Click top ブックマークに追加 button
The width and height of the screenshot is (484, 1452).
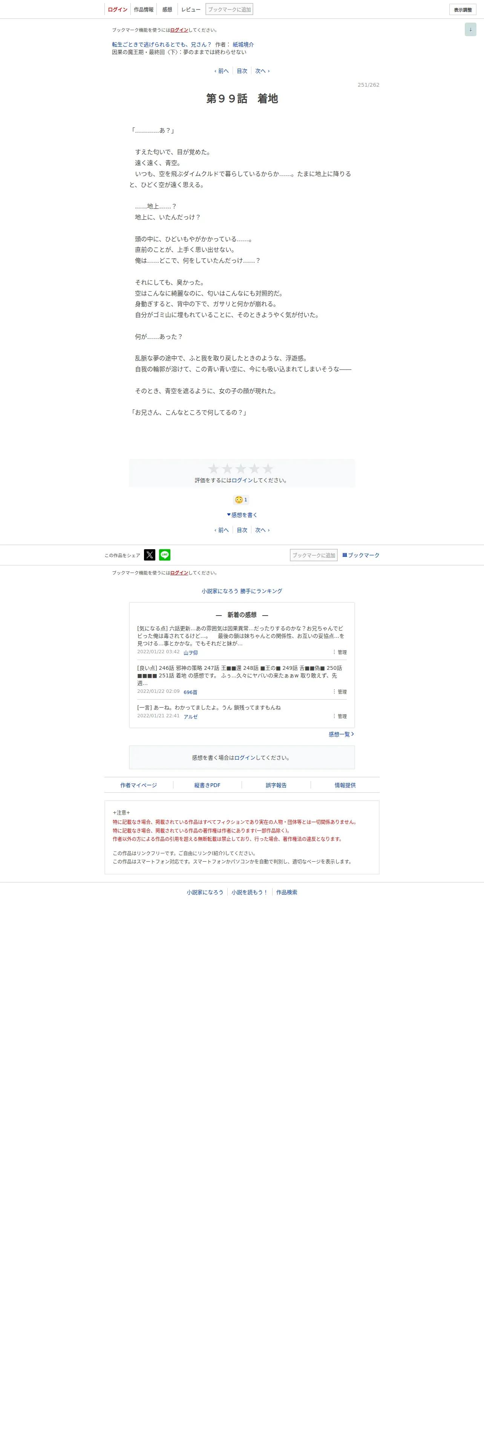click(229, 9)
